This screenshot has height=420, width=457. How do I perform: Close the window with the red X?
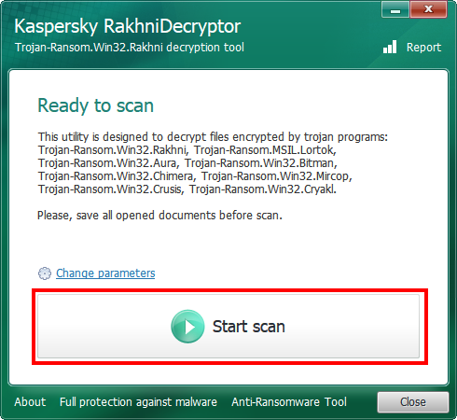click(x=428, y=9)
